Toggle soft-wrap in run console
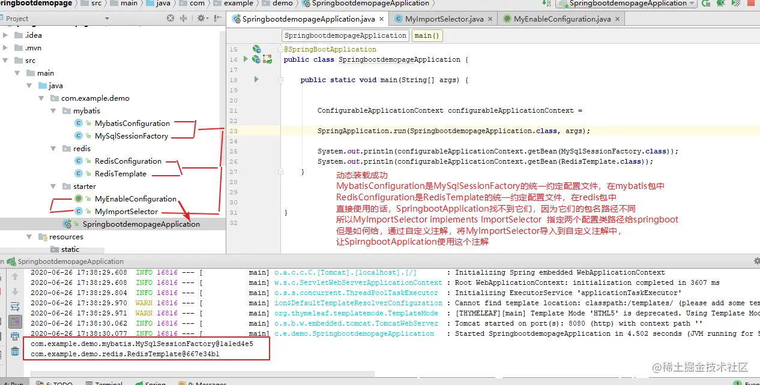The width and height of the screenshot is (760, 385). click(x=15, y=306)
